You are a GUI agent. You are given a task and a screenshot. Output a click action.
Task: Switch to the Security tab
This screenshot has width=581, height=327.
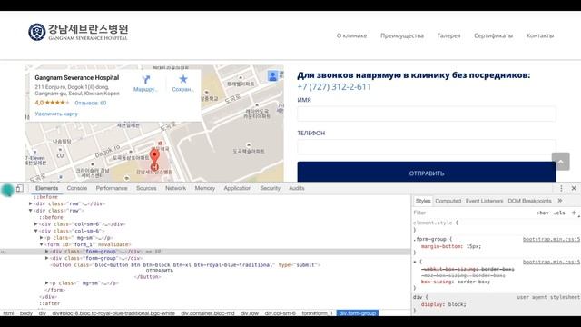click(271, 188)
